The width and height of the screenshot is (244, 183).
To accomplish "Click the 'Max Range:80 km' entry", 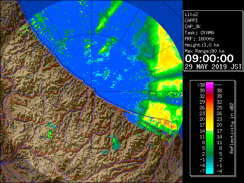I will pos(204,51).
